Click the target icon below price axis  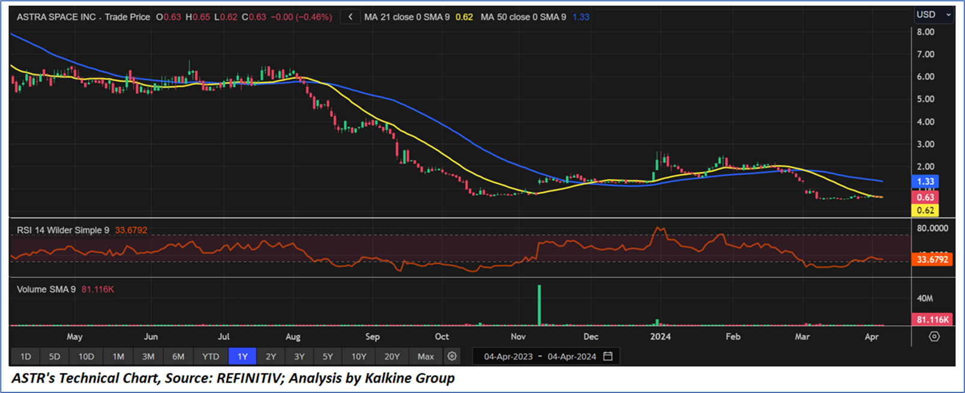pos(934,337)
